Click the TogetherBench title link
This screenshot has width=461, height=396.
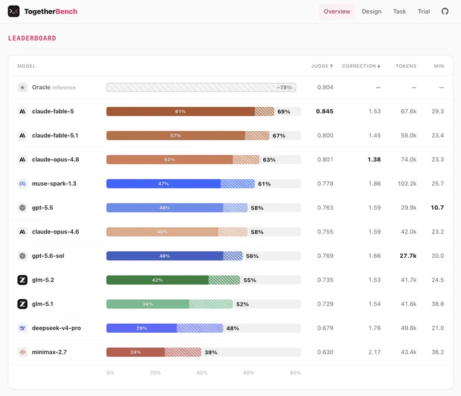tap(51, 12)
